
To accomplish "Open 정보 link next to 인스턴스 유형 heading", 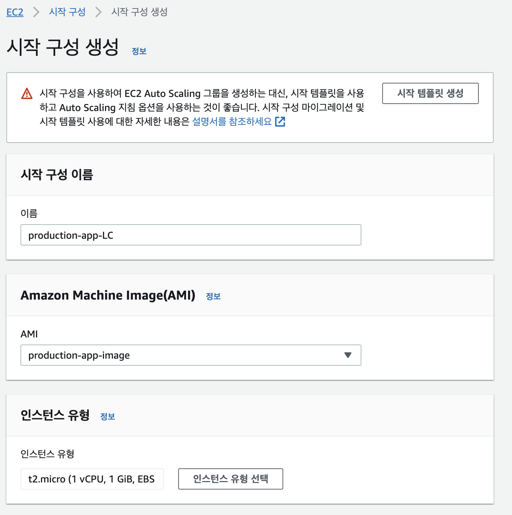I will [107, 417].
